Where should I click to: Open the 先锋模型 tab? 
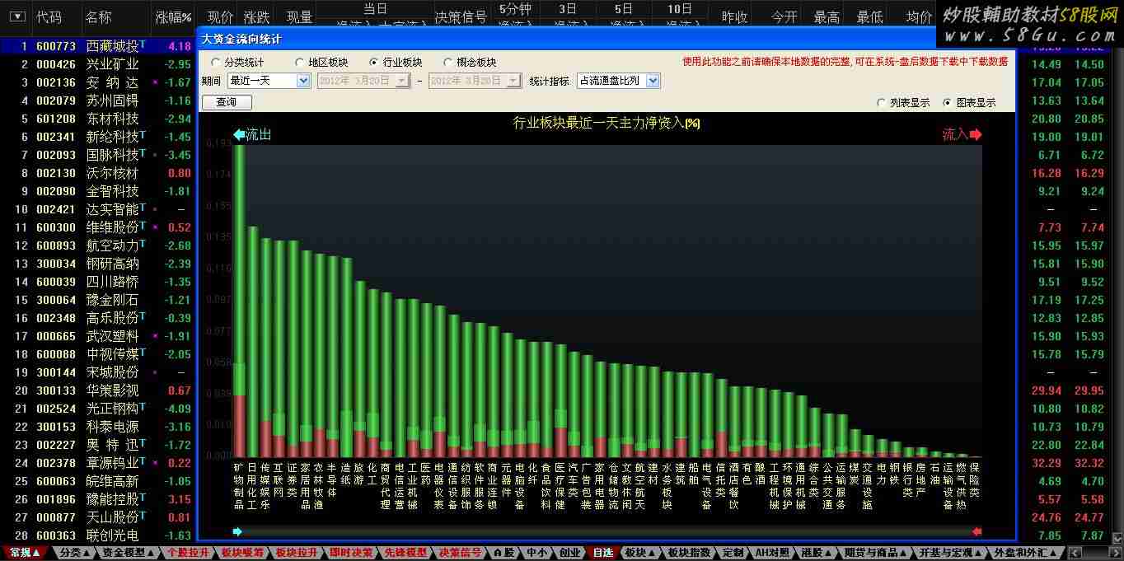[x=405, y=553]
